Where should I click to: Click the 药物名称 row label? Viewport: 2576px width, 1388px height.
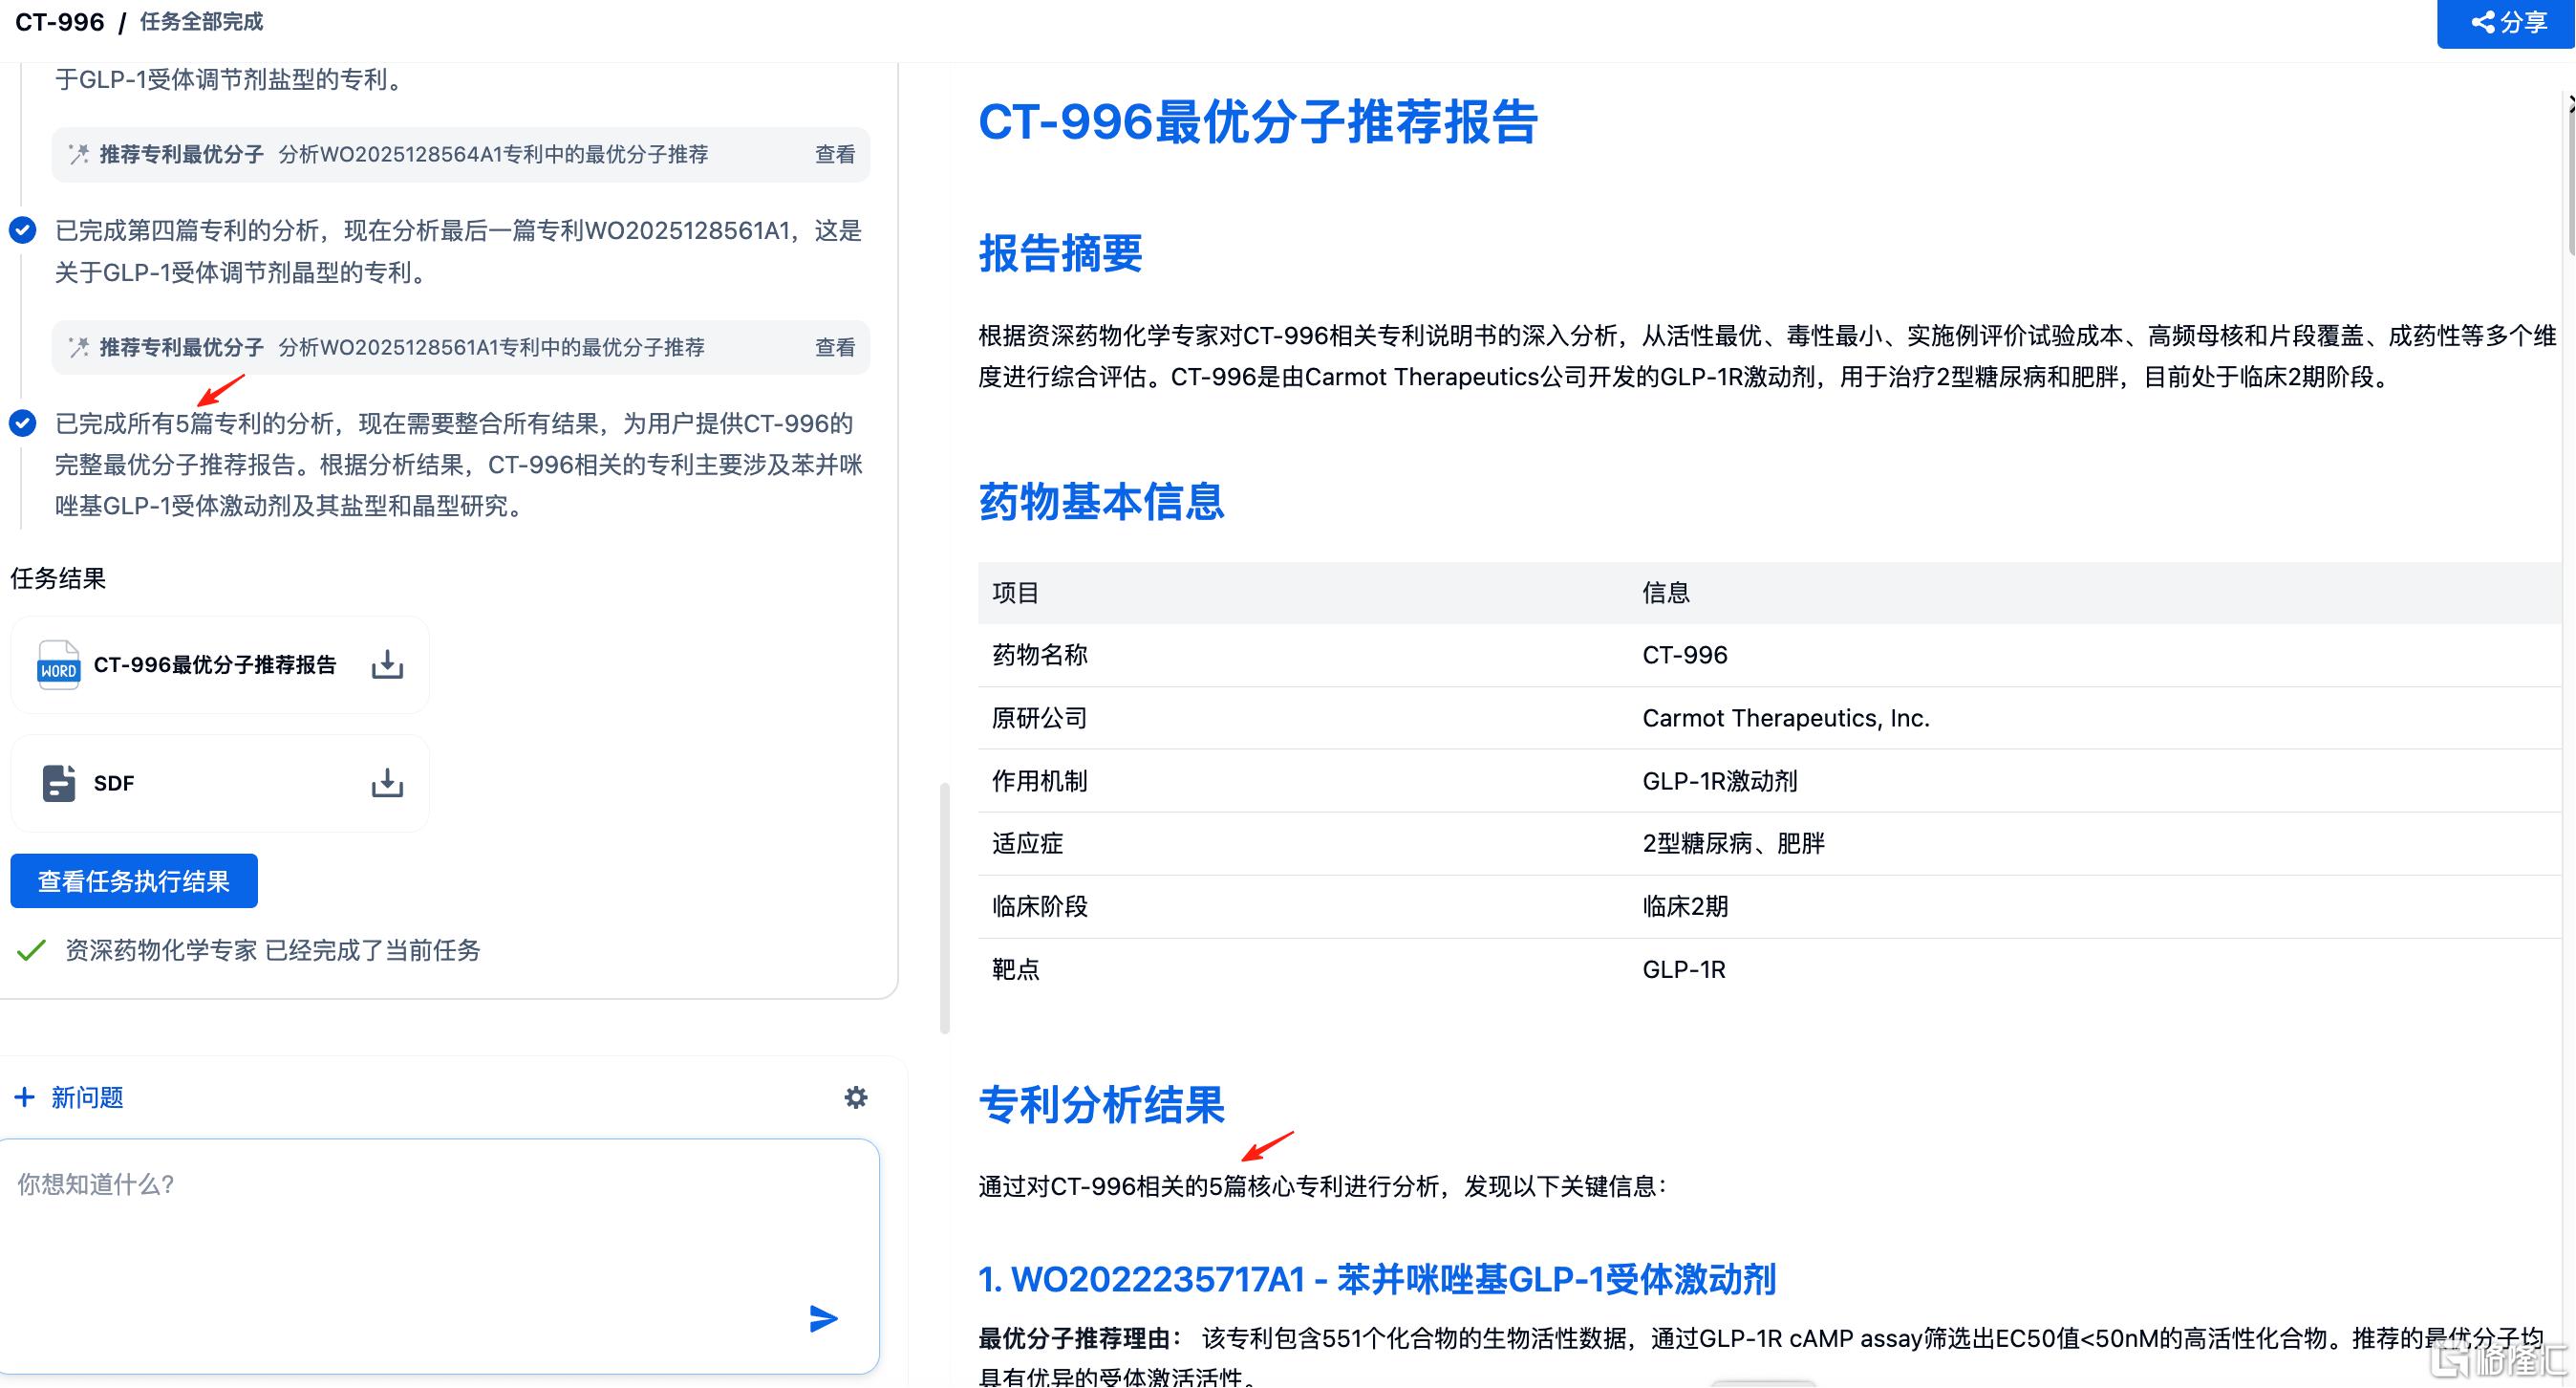[1039, 656]
